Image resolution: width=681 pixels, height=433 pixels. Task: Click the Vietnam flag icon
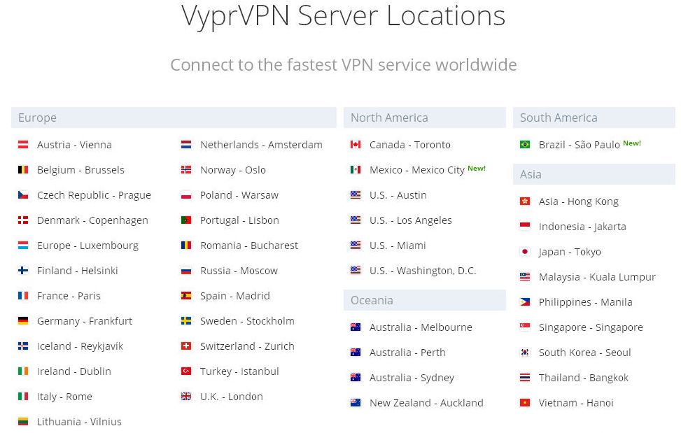(x=525, y=403)
